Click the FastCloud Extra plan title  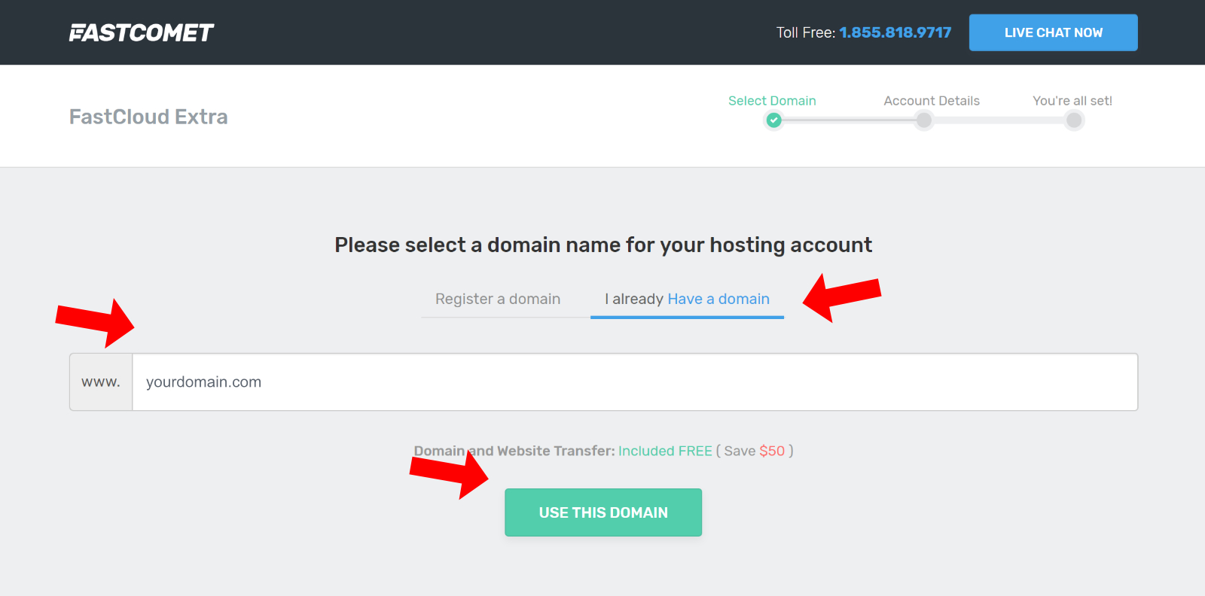(x=148, y=117)
